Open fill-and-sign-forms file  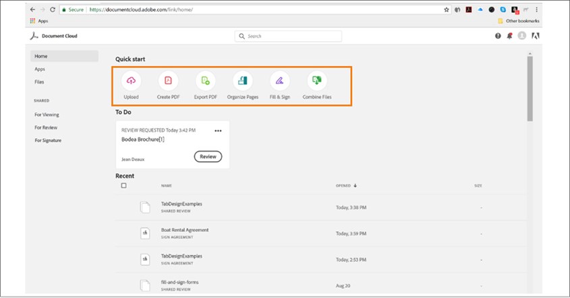179,282
